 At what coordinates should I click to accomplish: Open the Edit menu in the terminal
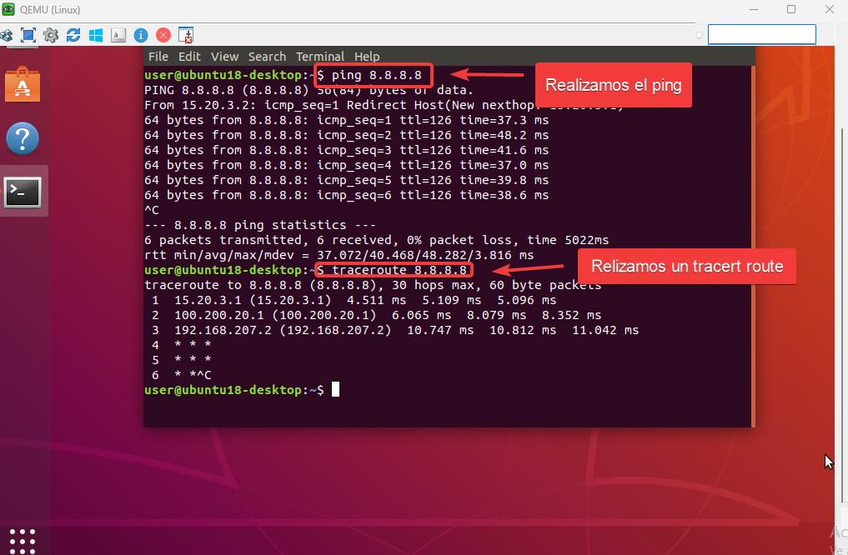(189, 57)
